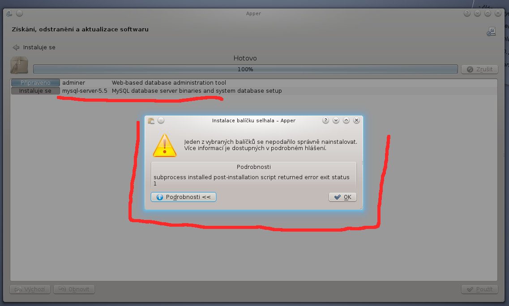Screen dimensions: 509x306
Task: Toggle the pin button in the Apper title bar
Action: 20,13
